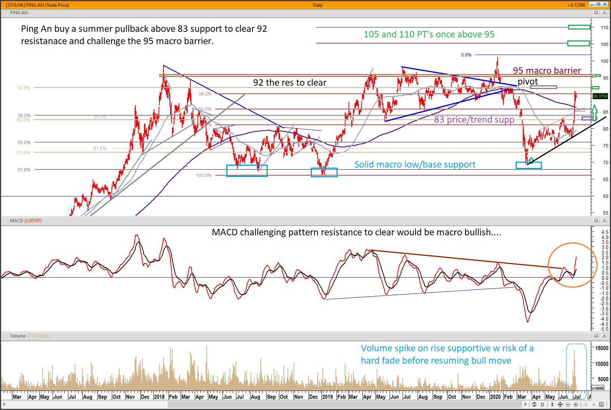
Task: Click the 15000 label on volume axis
Action: click(602, 348)
